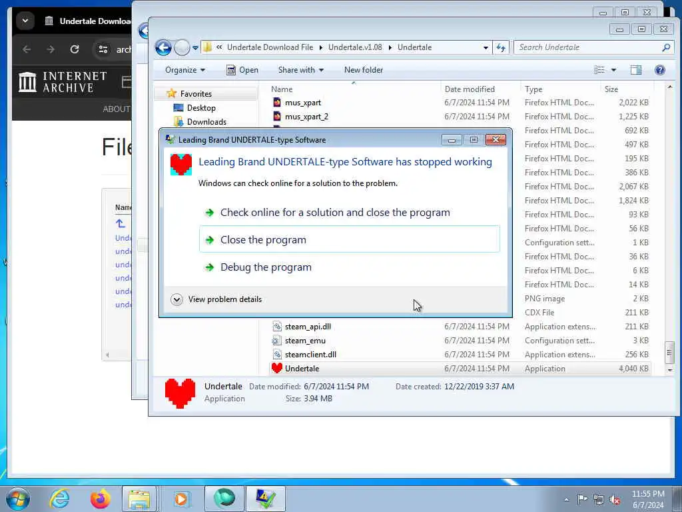Open address bar history dropdown
Viewport: 682px width, 512px height.
click(486, 47)
